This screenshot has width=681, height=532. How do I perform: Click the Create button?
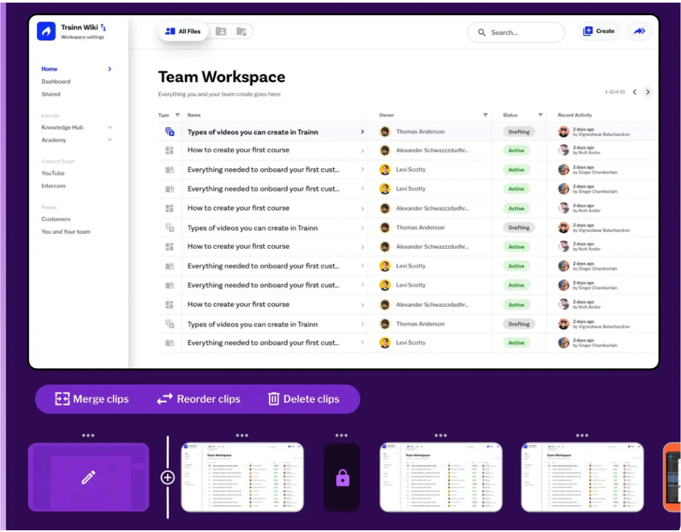coord(599,32)
